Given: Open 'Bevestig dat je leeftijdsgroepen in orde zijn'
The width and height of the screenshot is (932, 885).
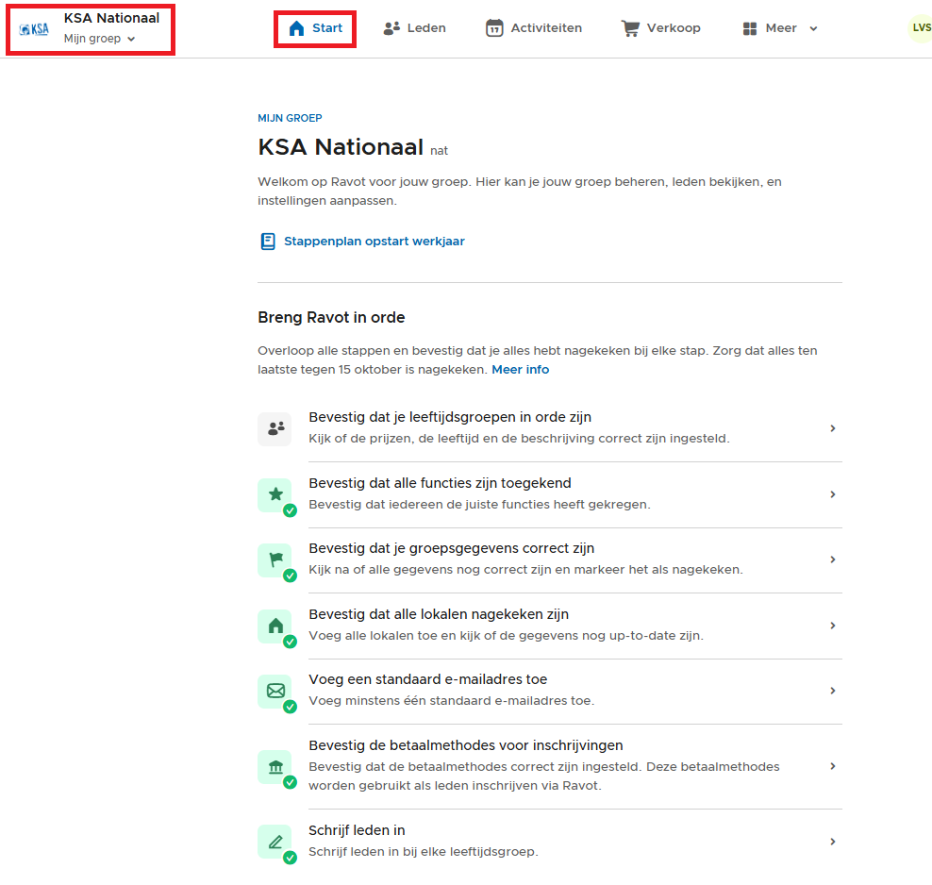Looking at the screenshot, I should coord(450,417).
